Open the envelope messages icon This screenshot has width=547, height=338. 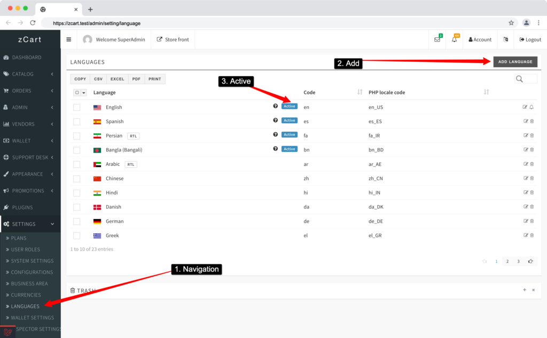tap(437, 39)
